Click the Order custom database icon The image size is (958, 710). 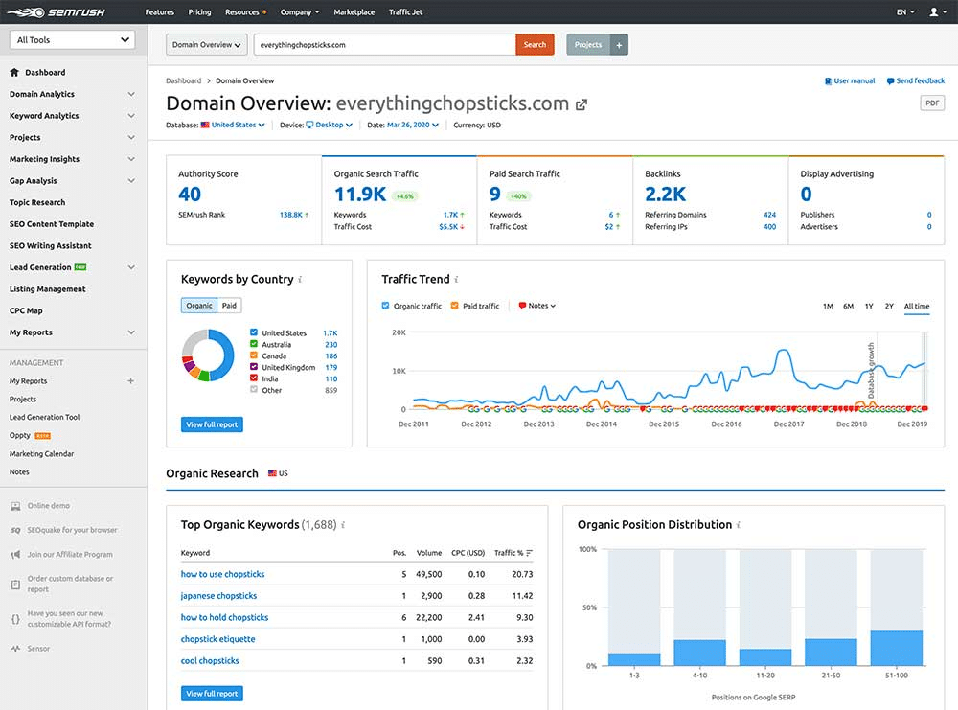[x=15, y=584]
